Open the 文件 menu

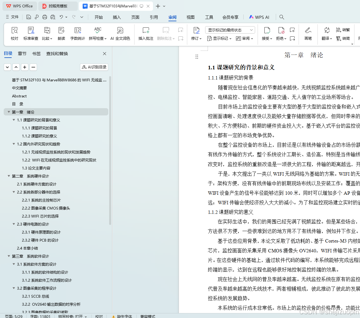coord(12,17)
